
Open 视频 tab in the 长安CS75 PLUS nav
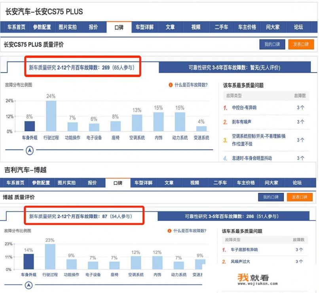196,27
